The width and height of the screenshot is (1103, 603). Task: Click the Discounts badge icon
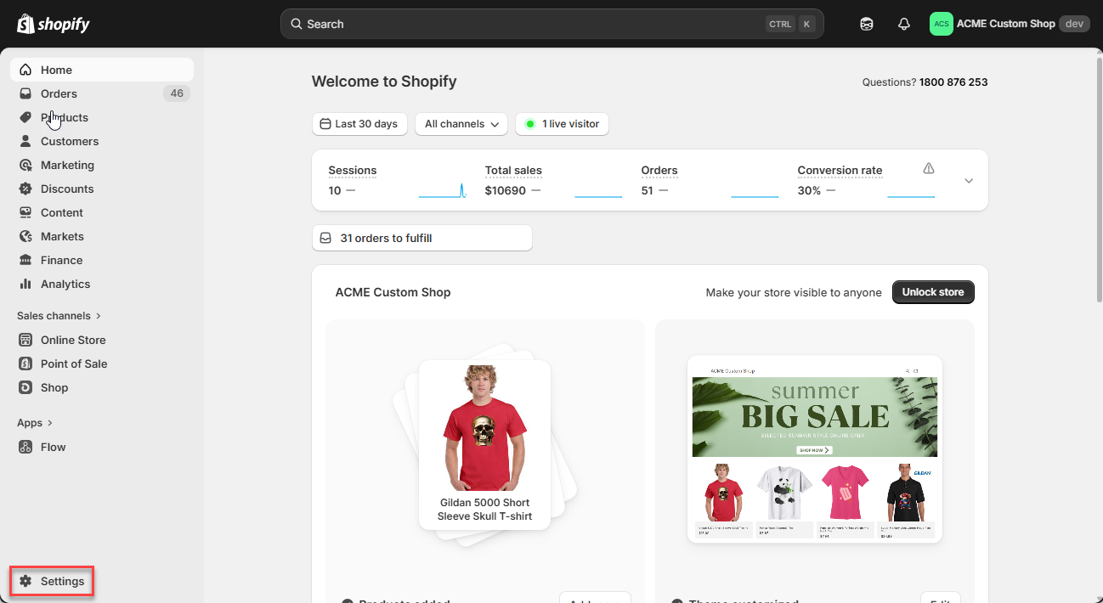pos(25,189)
